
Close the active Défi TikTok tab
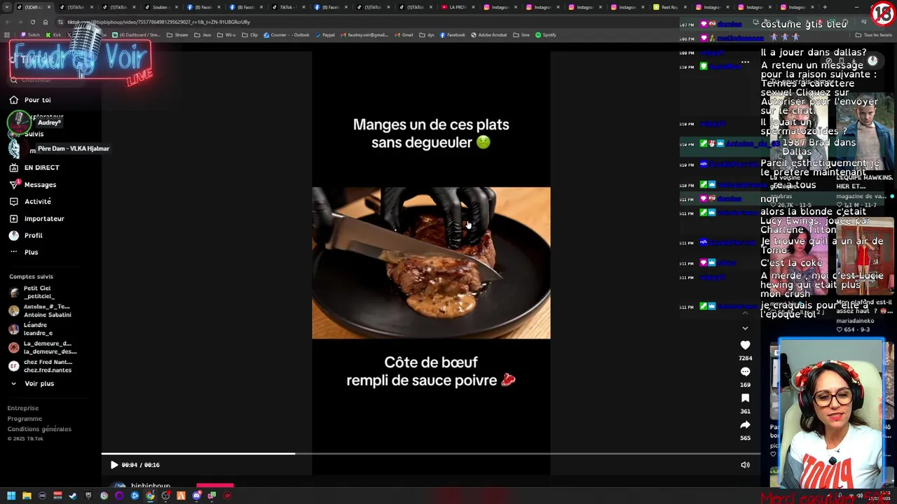[50, 7]
